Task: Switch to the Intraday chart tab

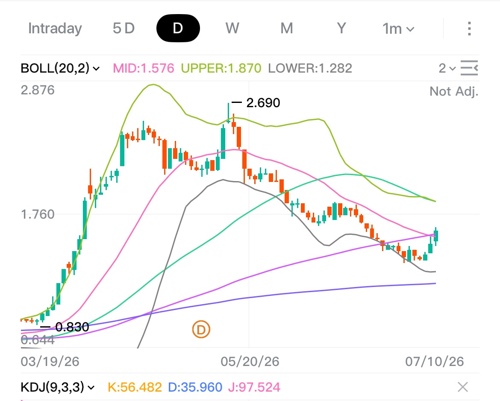Action: [55, 28]
